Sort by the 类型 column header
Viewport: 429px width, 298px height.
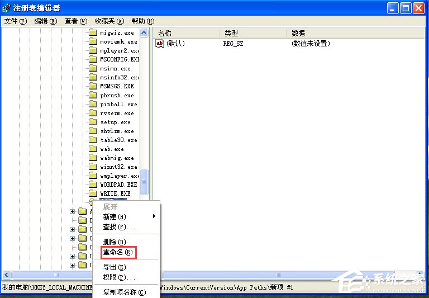(253, 34)
